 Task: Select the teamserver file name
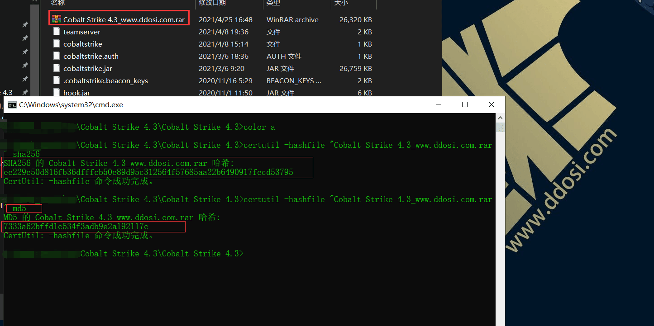pyautogui.click(x=82, y=32)
